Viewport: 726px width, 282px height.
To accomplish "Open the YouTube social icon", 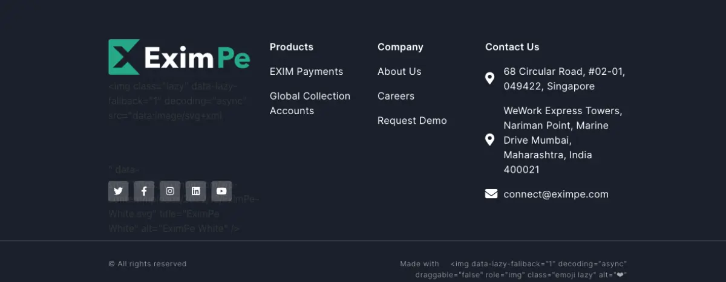I will click(x=221, y=191).
